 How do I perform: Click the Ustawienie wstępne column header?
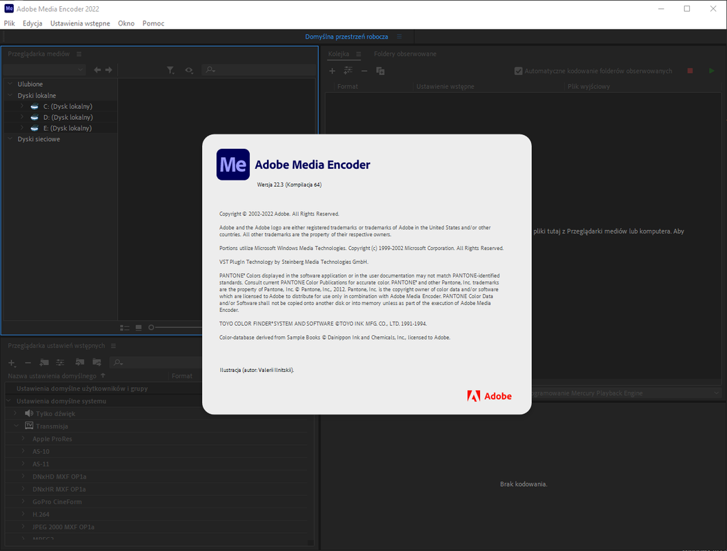(445, 87)
